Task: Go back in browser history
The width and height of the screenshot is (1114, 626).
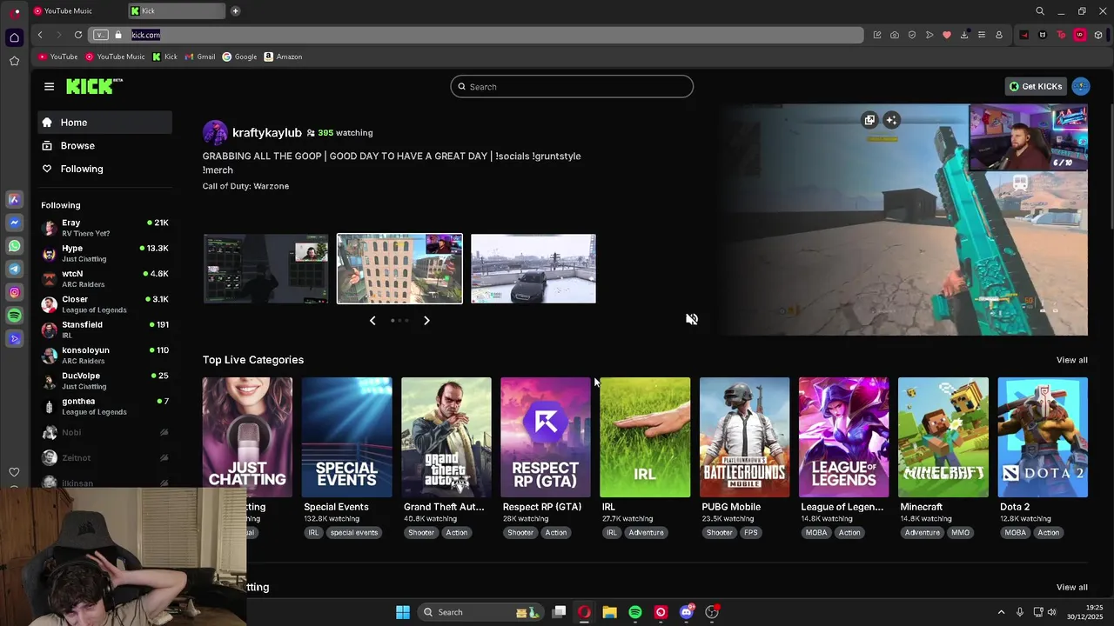Action: pos(39,35)
